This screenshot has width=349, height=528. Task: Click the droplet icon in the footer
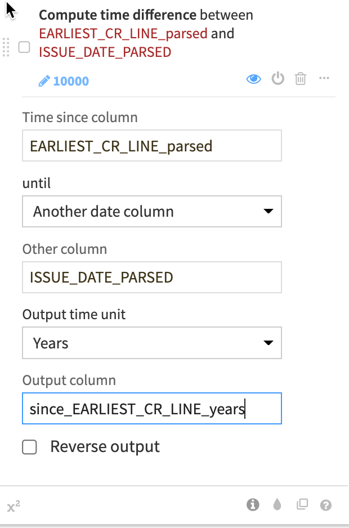pyautogui.click(x=277, y=505)
